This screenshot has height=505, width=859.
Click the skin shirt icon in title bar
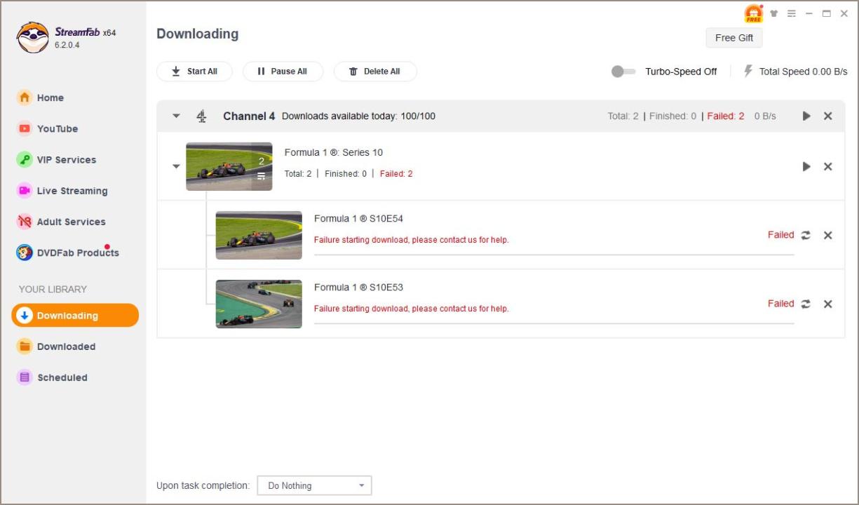click(774, 13)
